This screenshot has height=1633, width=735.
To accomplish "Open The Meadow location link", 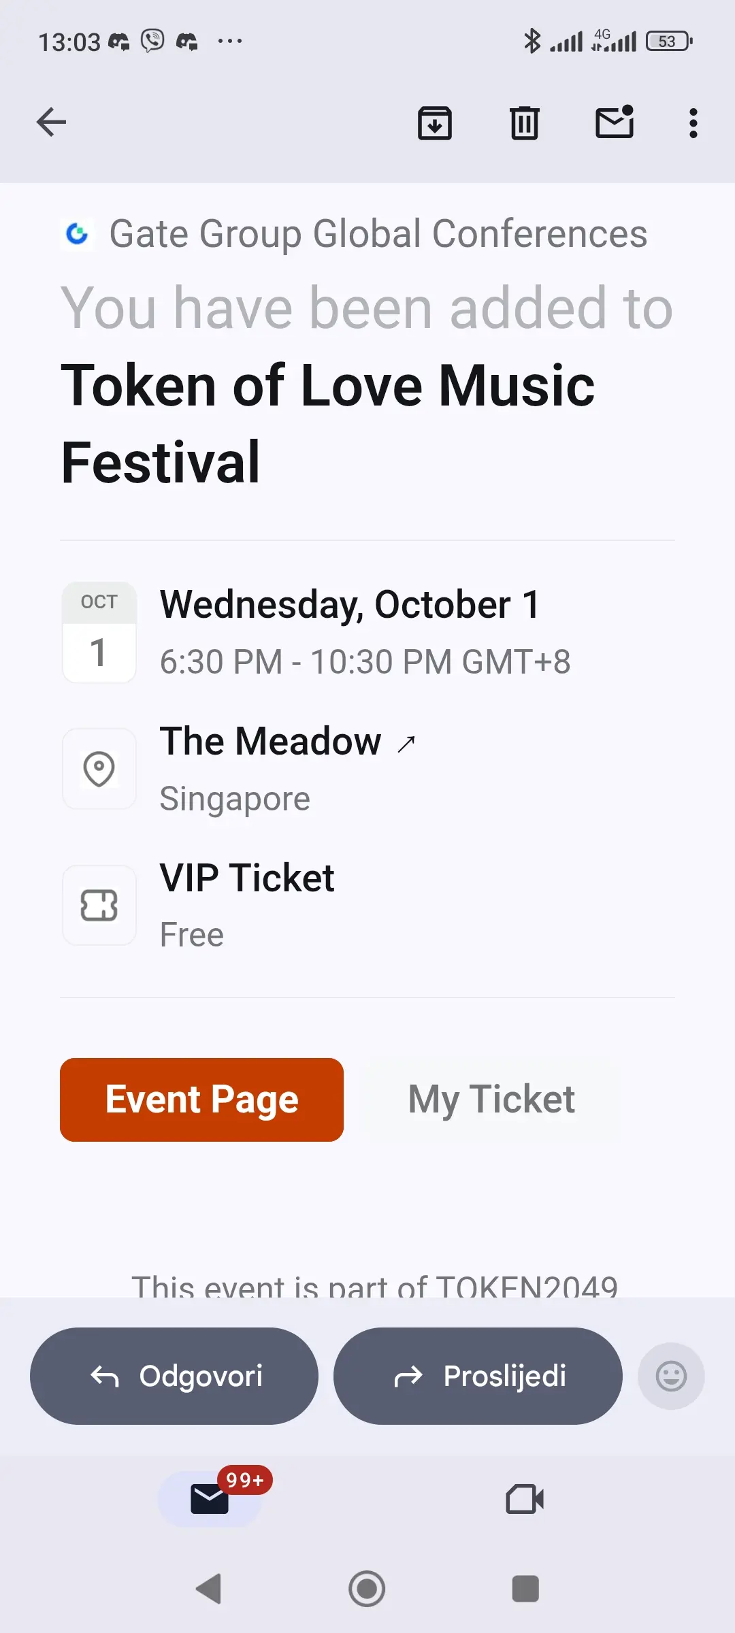I will tap(271, 741).
